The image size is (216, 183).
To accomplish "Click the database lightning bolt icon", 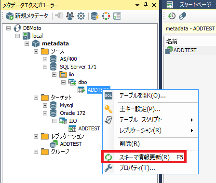I will pos(95,16).
